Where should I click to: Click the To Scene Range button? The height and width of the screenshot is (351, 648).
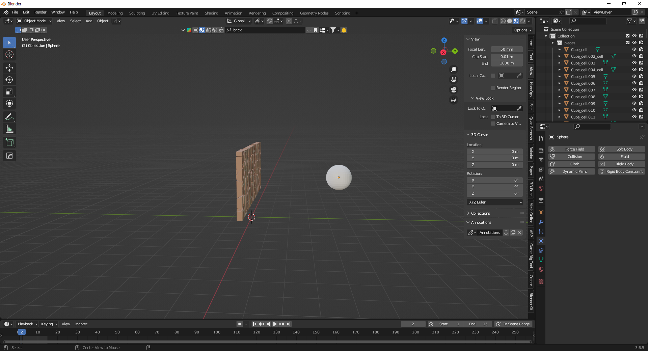coord(513,324)
